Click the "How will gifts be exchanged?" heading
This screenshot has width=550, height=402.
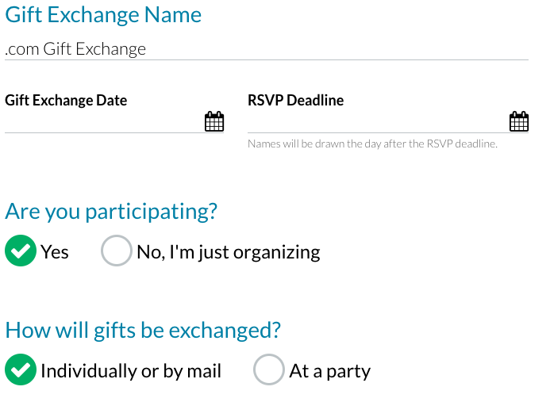click(143, 330)
